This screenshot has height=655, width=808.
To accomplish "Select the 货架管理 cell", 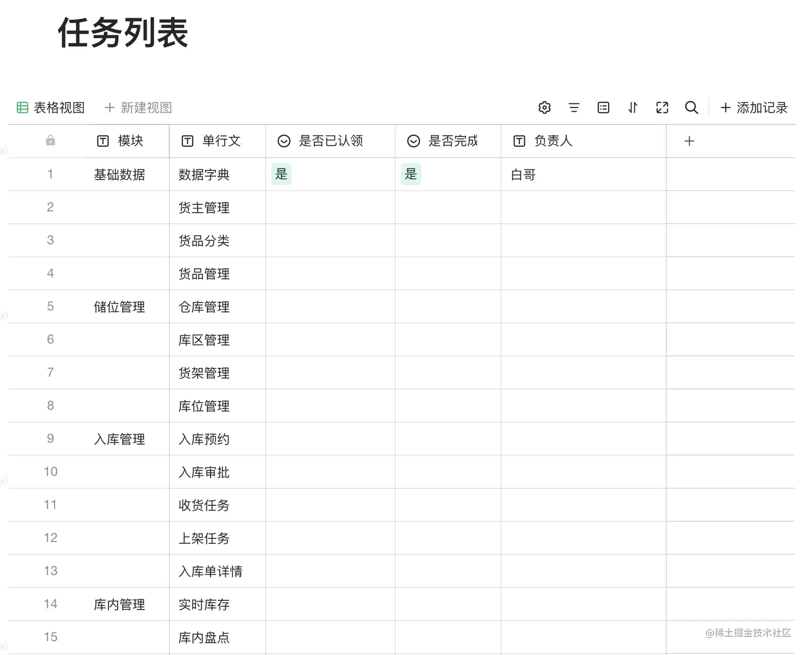I will click(217, 373).
